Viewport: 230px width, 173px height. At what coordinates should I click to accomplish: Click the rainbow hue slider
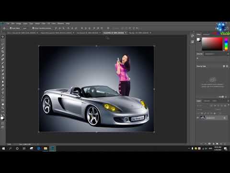pyautogui.click(x=226, y=44)
